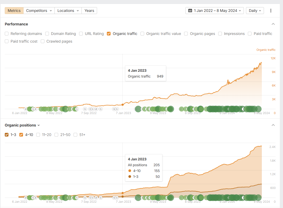Open the Organic positions title dropdown
The width and height of the screenshot is (283, 208).
[22, 125]
